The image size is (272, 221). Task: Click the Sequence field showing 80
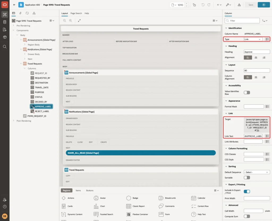pos(257,70)
